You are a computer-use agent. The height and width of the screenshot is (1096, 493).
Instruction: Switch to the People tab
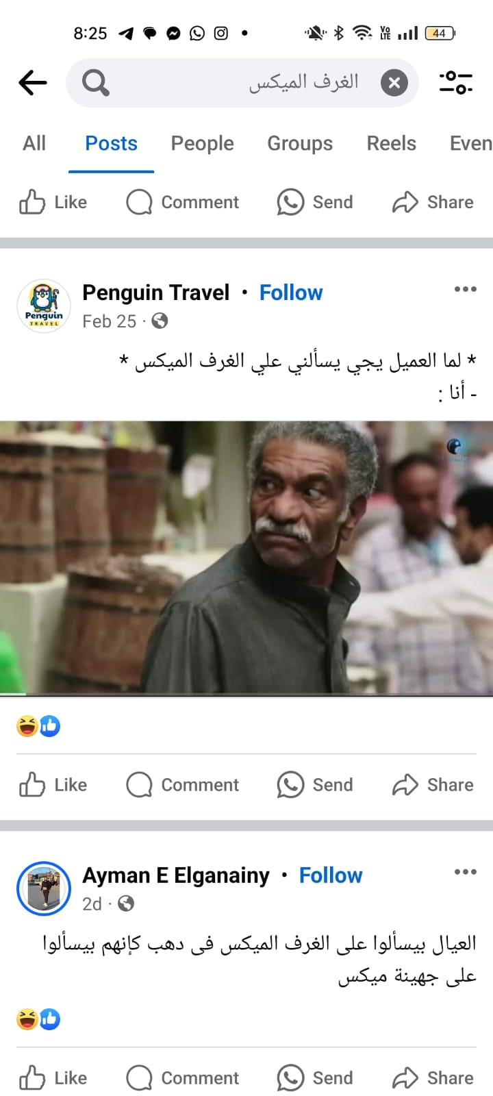tap(202, 143)
